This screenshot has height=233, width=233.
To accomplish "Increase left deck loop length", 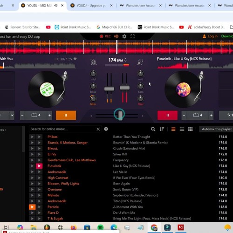I will click(49, 115).
